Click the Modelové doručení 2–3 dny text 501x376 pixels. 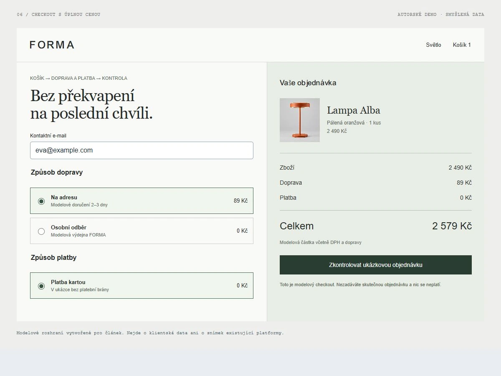point(79,205)
